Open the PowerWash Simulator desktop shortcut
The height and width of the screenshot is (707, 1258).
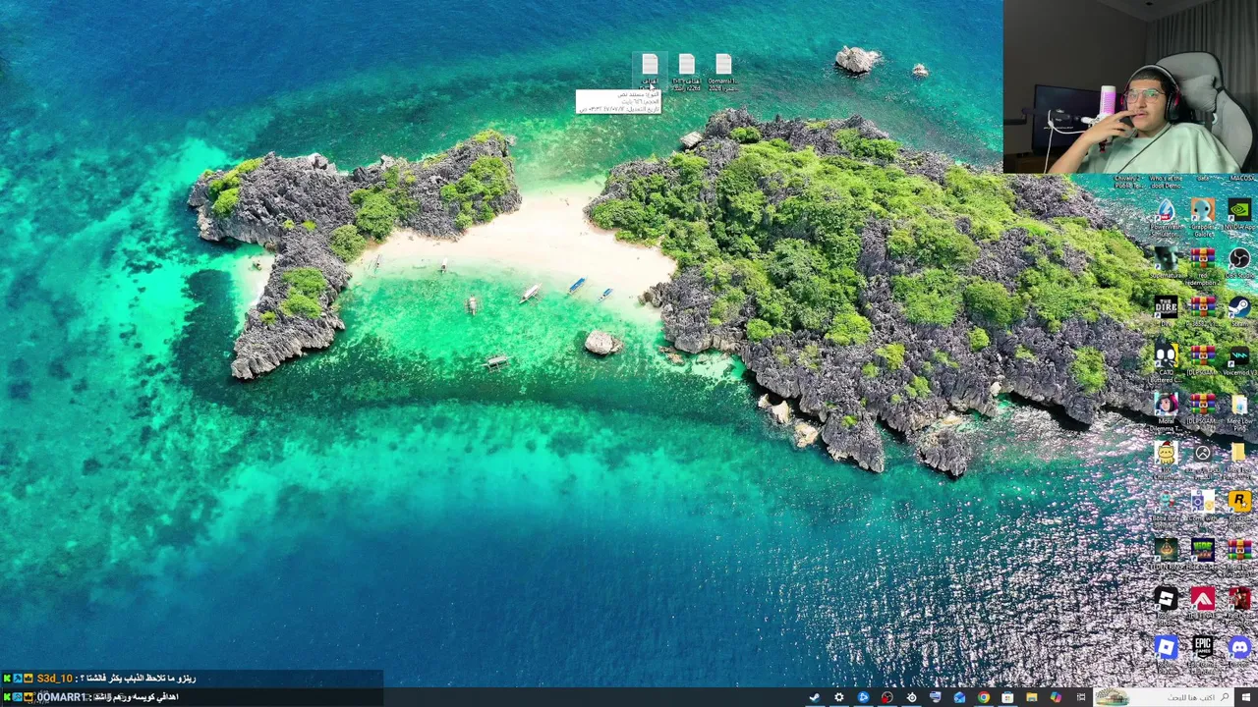1166,211
